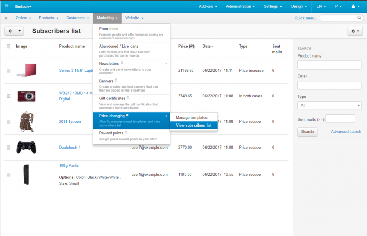
Task: Open the EN language dropdown
Action: point(321,6)
